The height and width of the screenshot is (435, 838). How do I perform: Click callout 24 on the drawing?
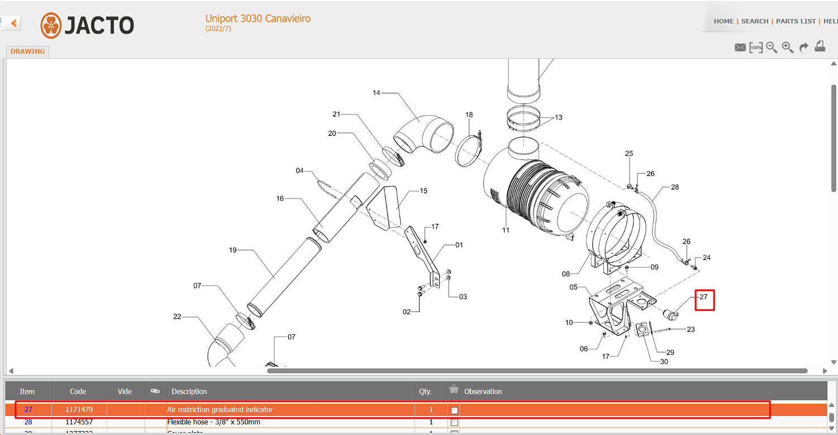[707, 258]
